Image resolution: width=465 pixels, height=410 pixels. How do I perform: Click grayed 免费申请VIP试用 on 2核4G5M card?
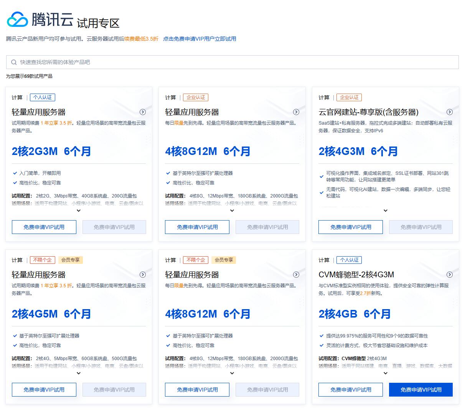pos(114,390)
